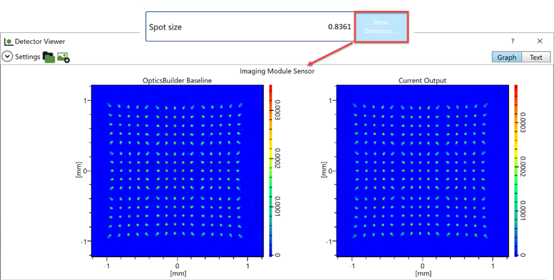This screenshot has width=554, height=280.
Task: Switch to the Graph tab
Action: pos(507,57)
